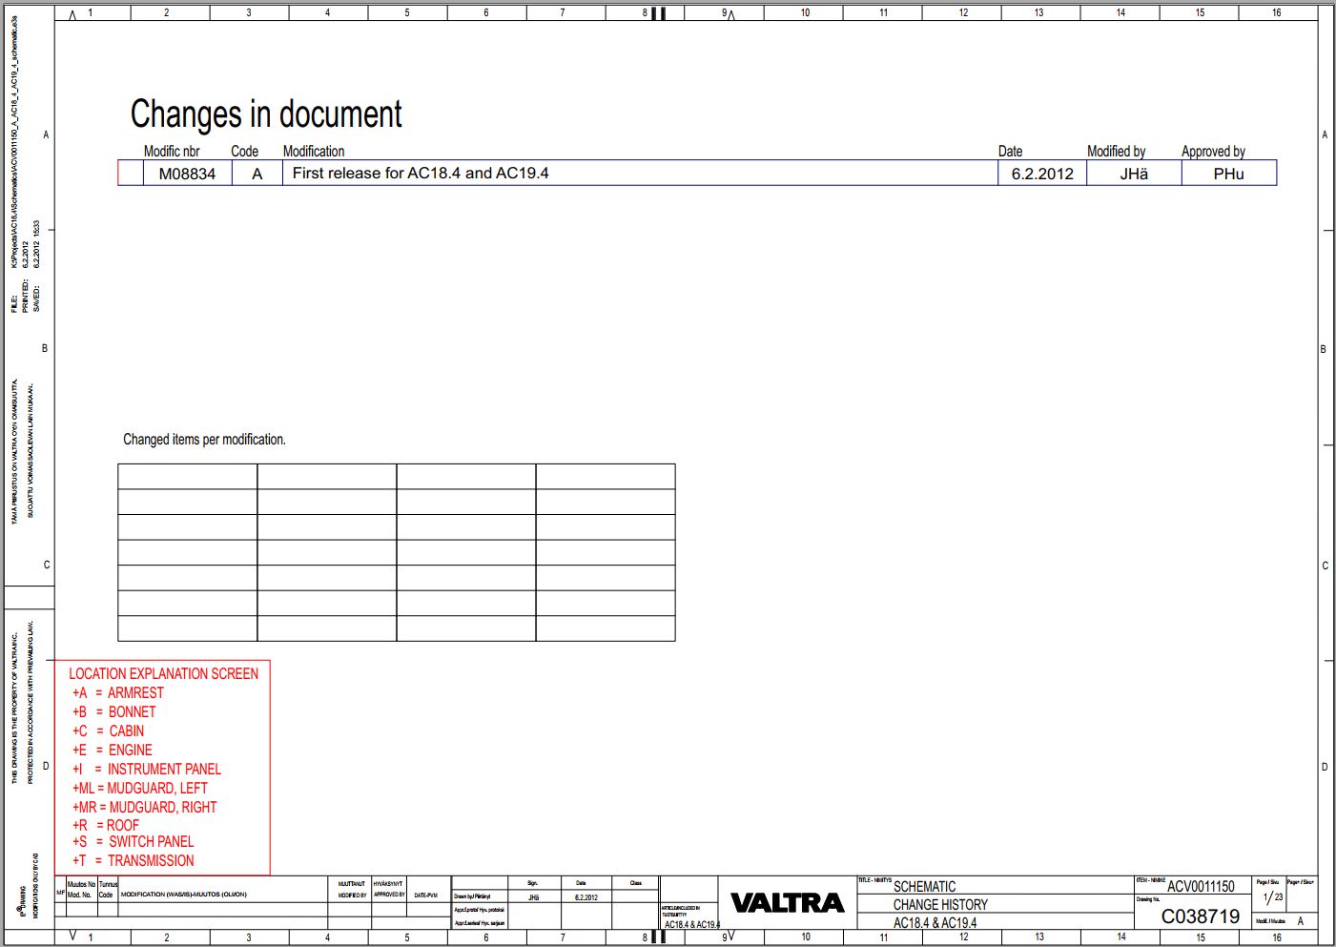This screenshot has height=947, width=1336.
Task: Click the vertical file path text at left margin
Action: click(x=14, y=141)
